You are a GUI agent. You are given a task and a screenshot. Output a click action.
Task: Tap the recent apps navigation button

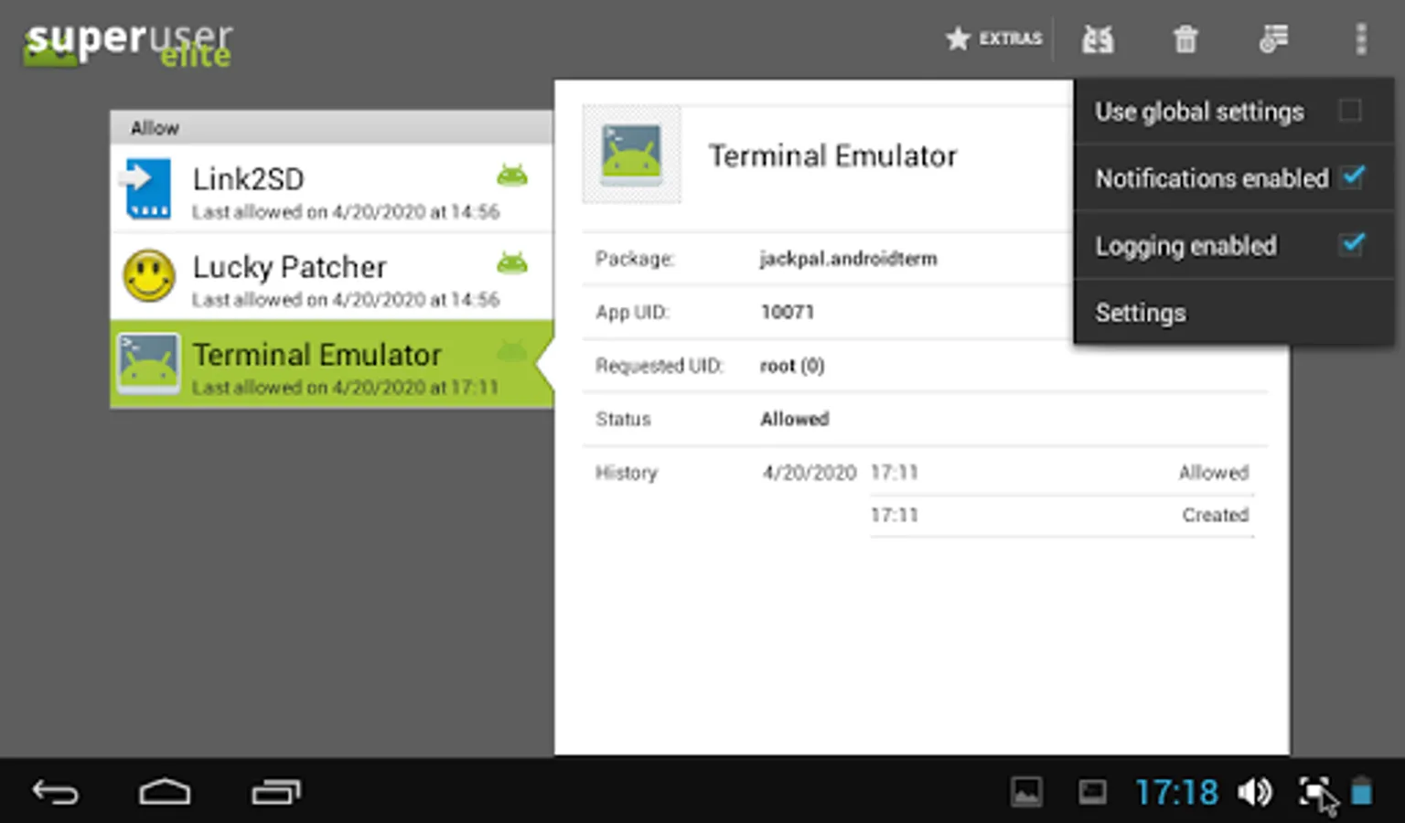276,792
